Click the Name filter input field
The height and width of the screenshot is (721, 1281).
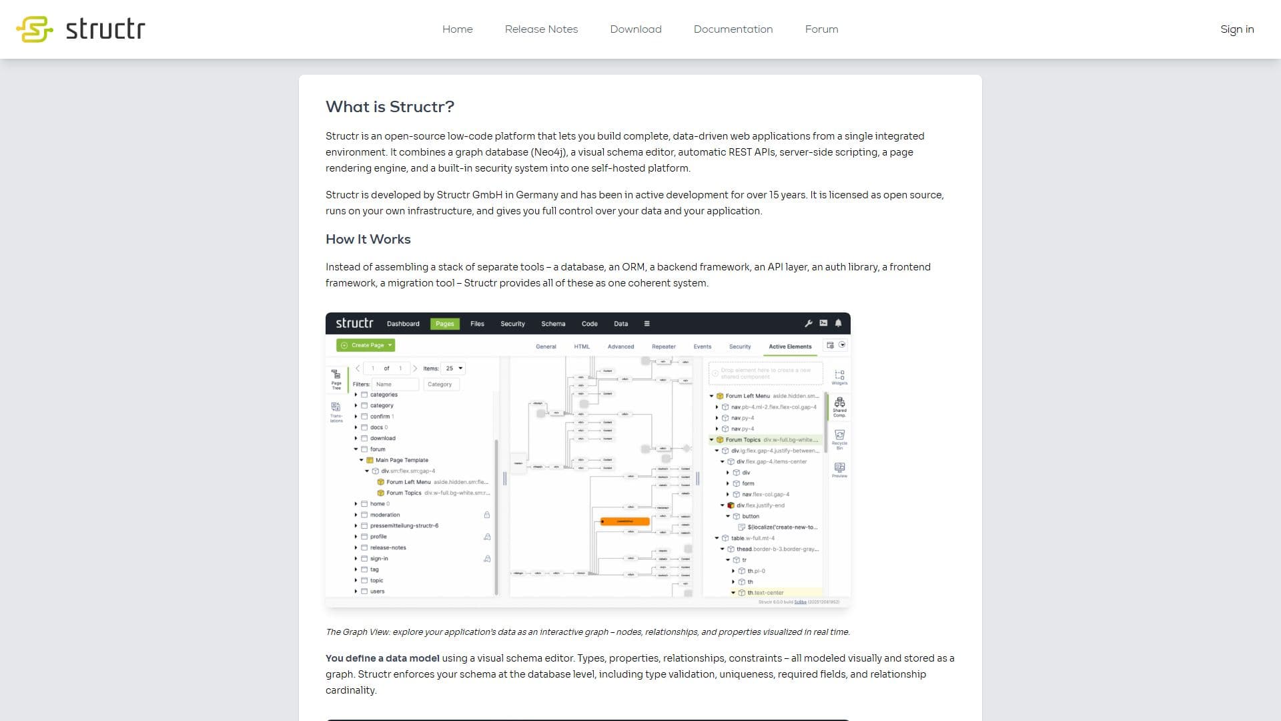click(x=395, y=385)
